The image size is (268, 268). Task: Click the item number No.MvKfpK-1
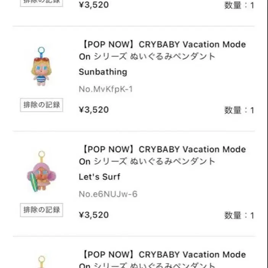[106, 89]
